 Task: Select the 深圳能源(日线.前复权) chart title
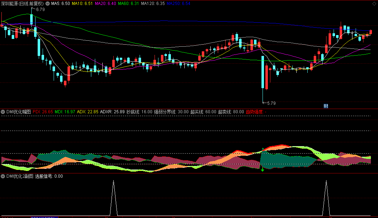coord(22,4)
